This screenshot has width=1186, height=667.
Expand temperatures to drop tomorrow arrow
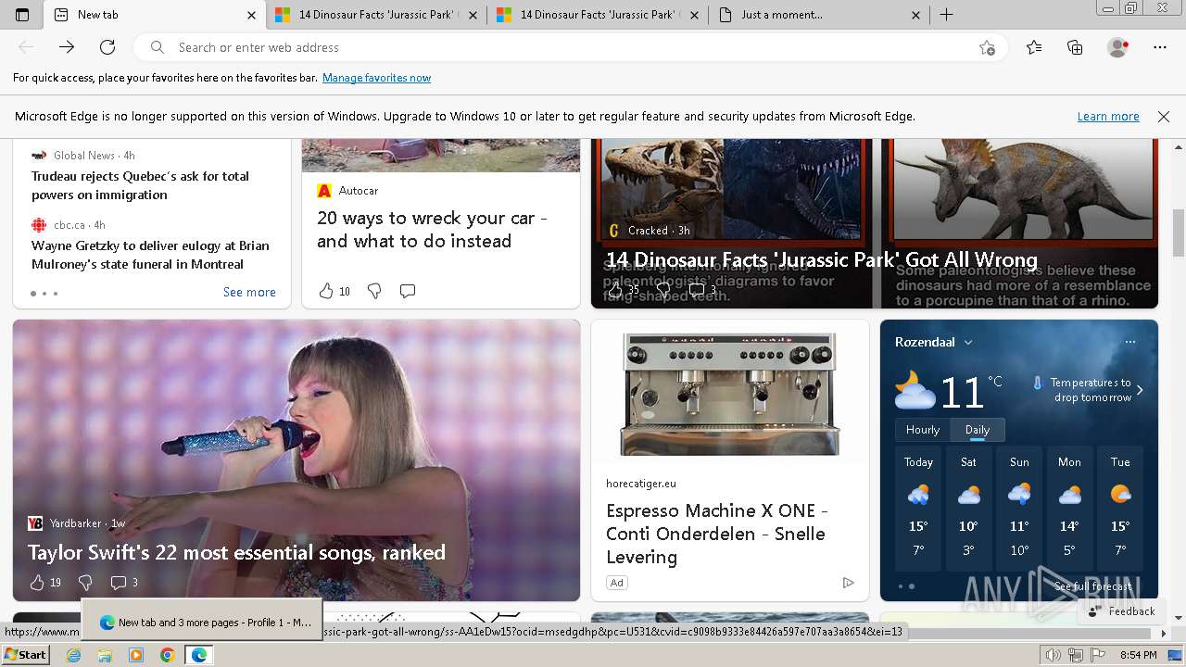click(1140, 390)
